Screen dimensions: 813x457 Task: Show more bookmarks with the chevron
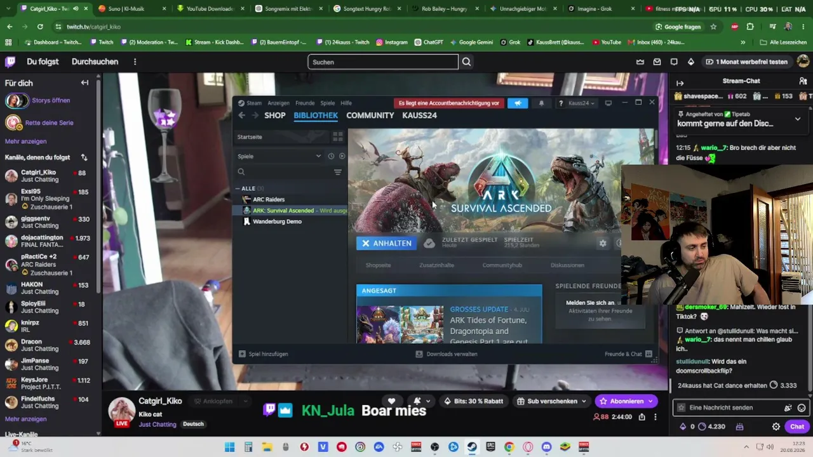coord(742,43)
